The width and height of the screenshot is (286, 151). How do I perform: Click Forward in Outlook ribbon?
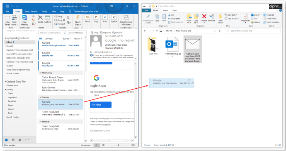tap(60, 24)
